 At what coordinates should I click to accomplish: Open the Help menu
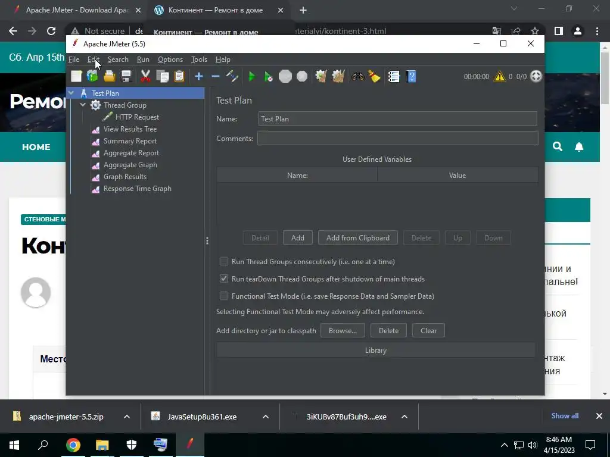[223, 60]
